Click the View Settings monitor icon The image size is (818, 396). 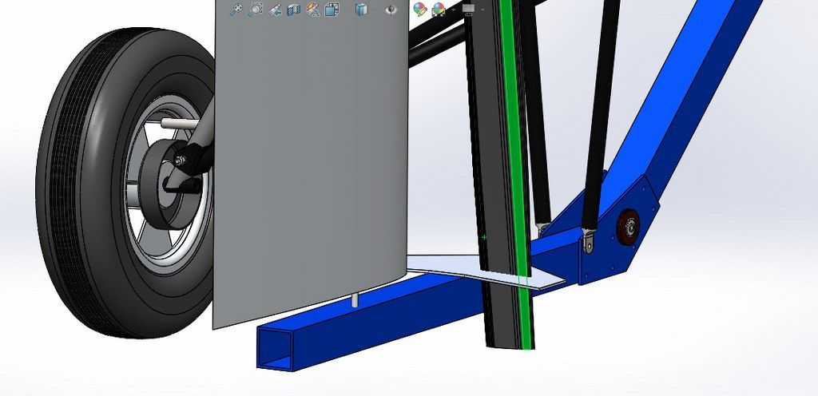468,9
